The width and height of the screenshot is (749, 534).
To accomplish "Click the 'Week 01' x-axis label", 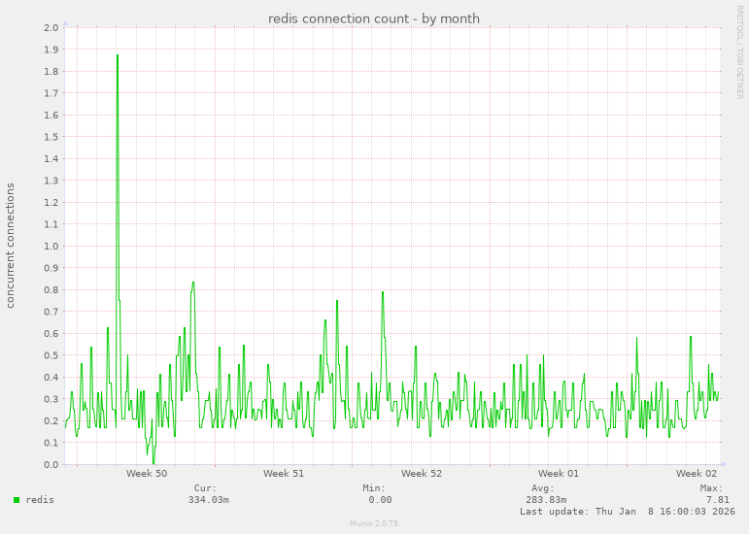I will (x=559, y=474).
